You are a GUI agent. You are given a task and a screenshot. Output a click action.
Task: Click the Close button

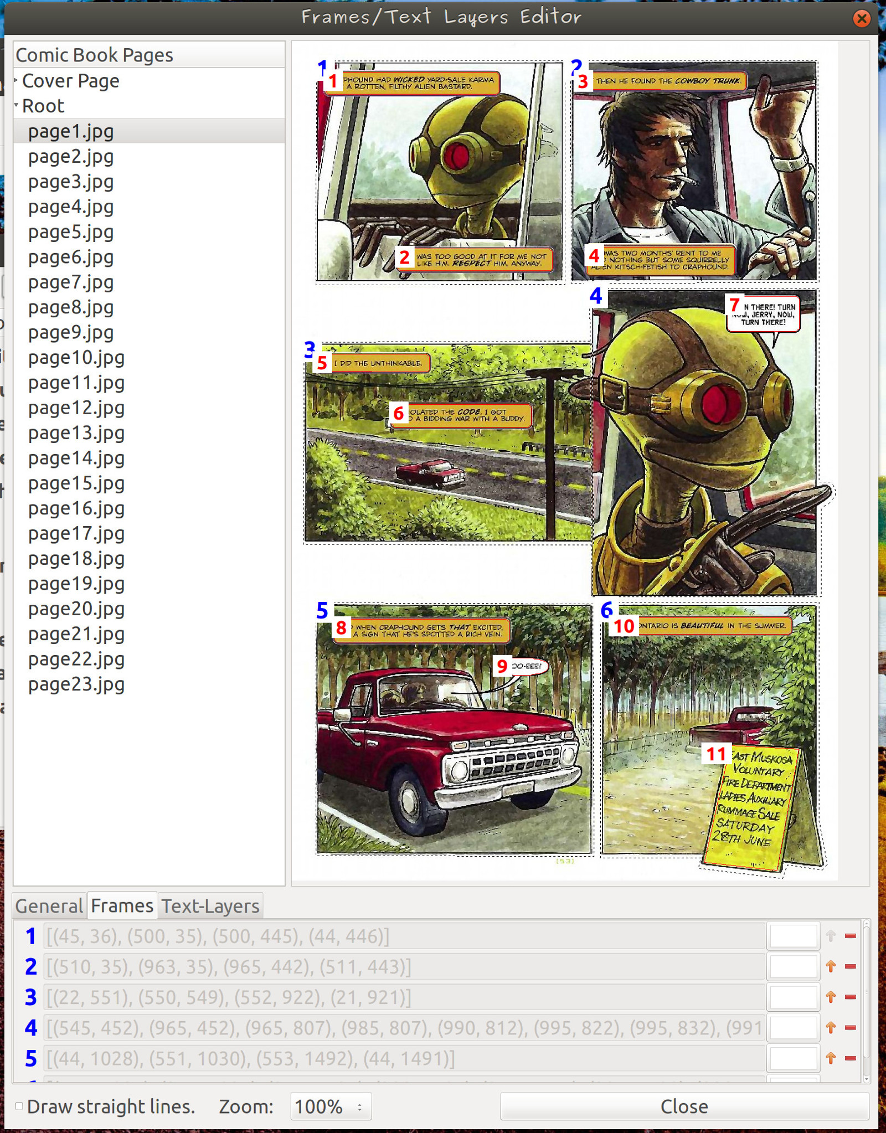coord(684,1106)
